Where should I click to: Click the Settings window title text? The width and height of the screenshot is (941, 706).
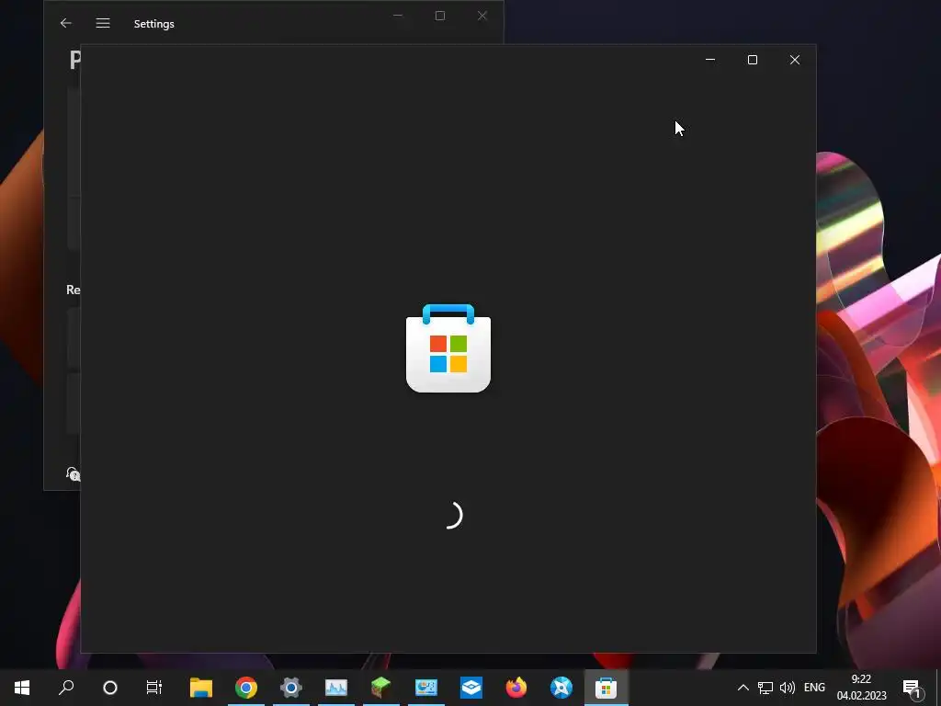point(154,24)
